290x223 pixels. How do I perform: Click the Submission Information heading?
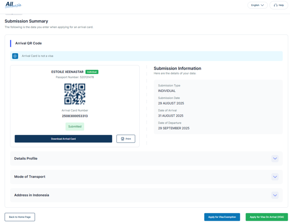pos(177,68)
